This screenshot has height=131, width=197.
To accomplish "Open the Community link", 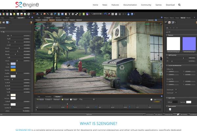I will [146, 5].
